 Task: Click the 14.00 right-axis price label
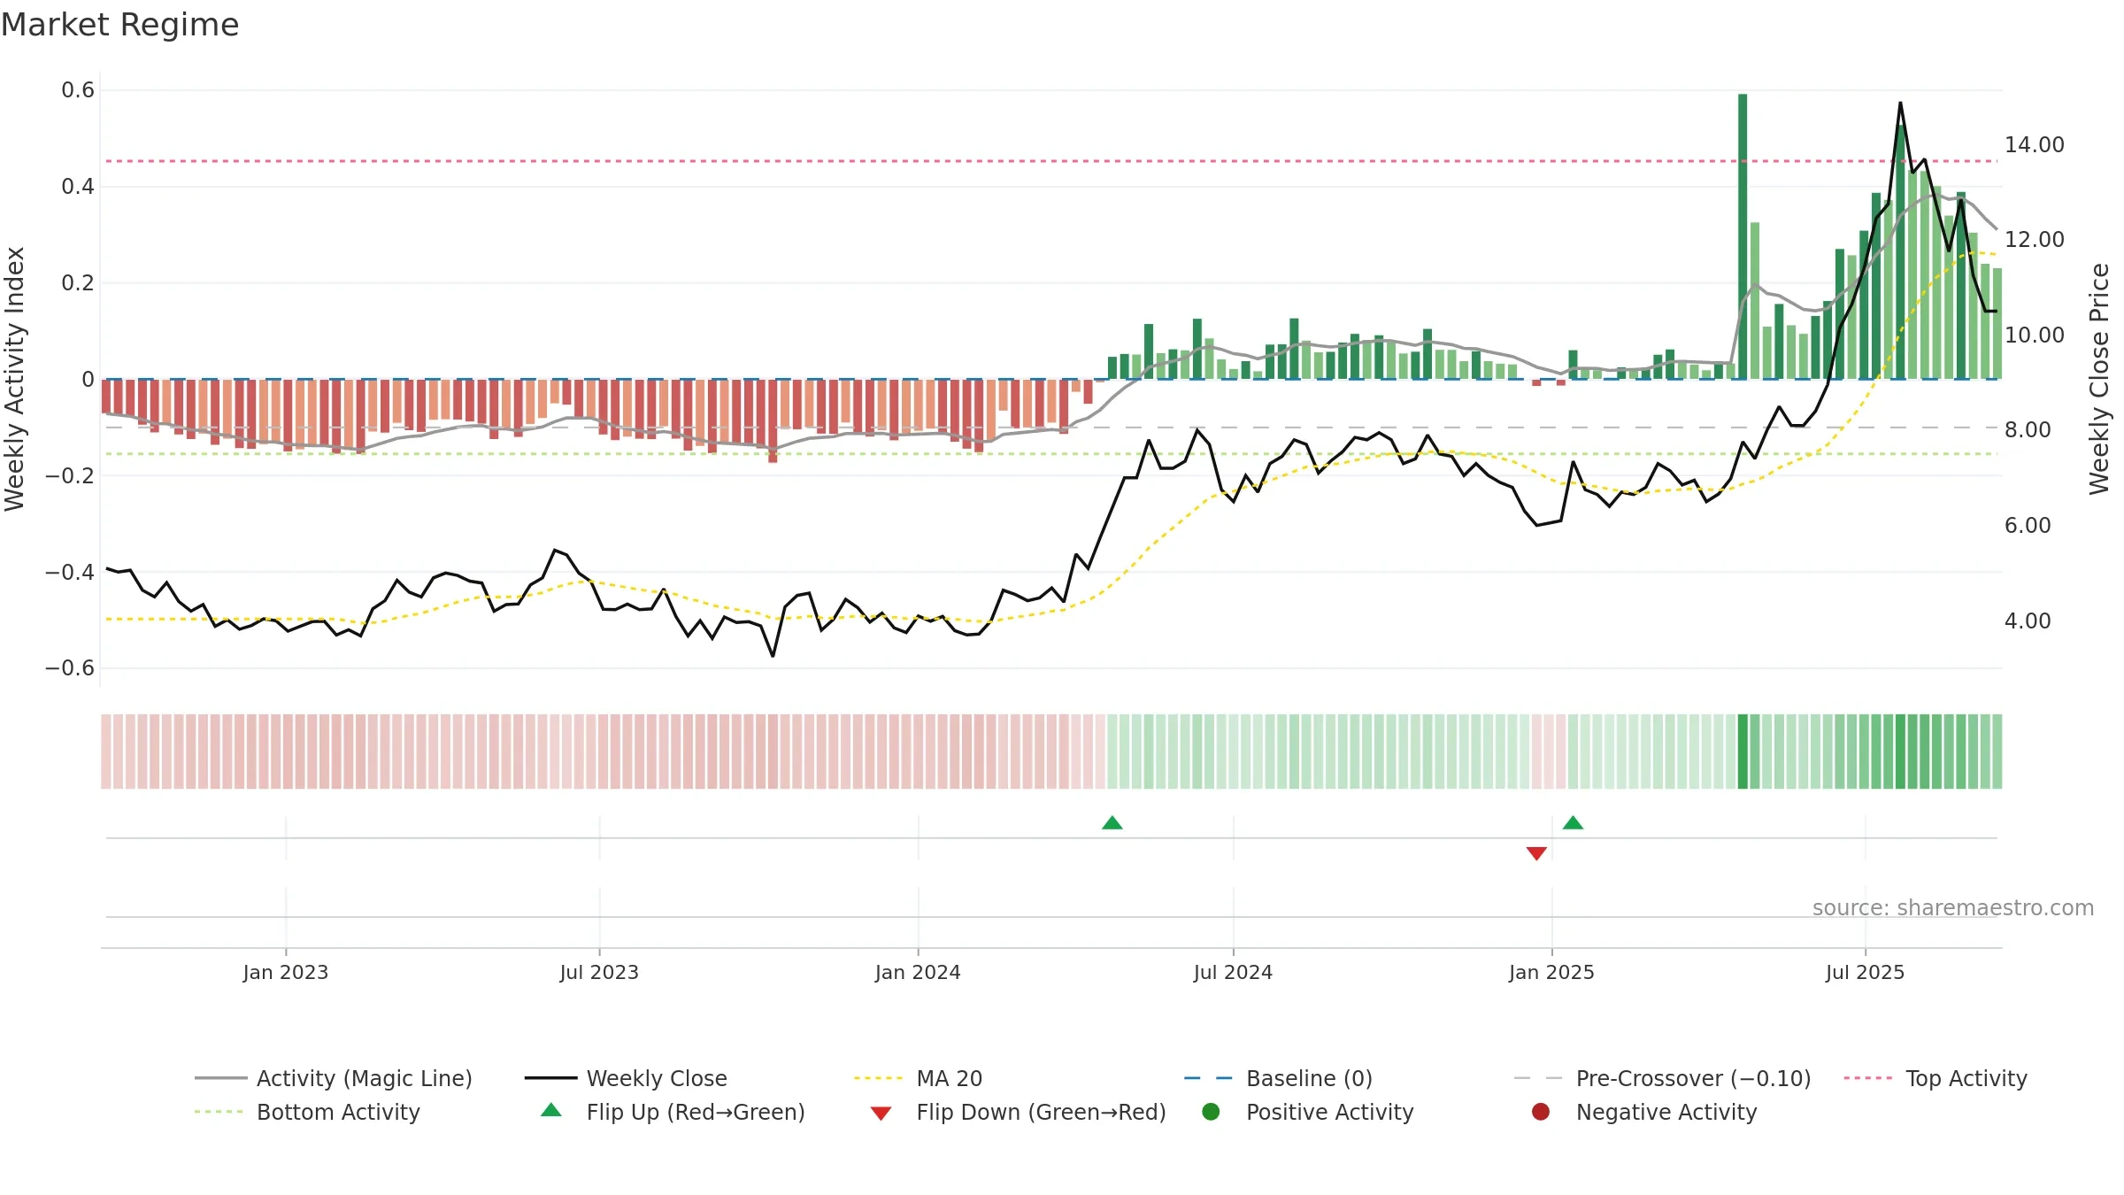click(x=2034, y=144)
